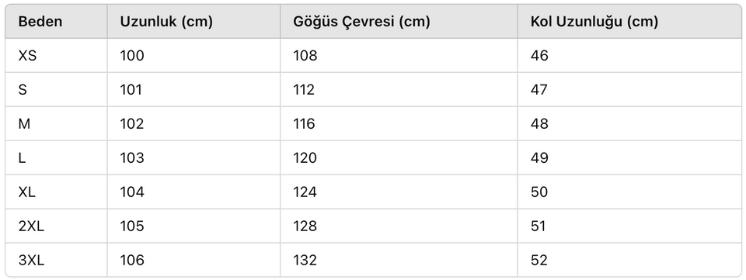Image resolution: width=746 pixels, height=280 pixels.
Task: Click the M size cell
Action: pyautogui.click(x=24, y=124)
